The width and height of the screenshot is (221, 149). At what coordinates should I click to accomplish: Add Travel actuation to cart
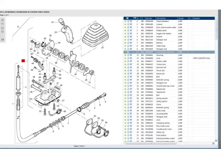pos(130,21)
